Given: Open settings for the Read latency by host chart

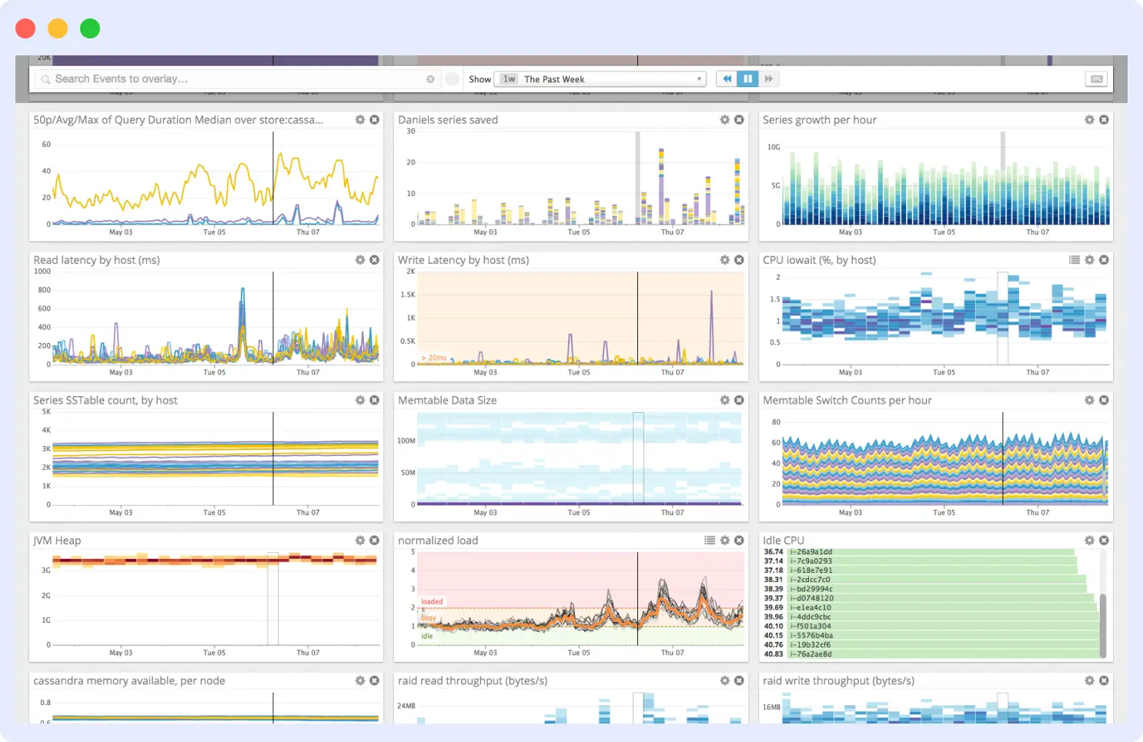Looking at the screenshot, I should (359, 260).
